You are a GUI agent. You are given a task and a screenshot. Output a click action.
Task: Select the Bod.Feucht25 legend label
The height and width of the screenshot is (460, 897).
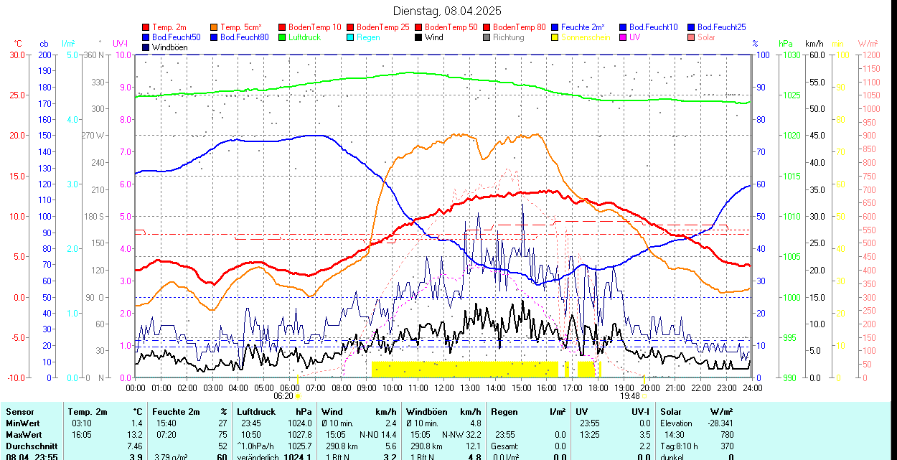click(721, 27)
